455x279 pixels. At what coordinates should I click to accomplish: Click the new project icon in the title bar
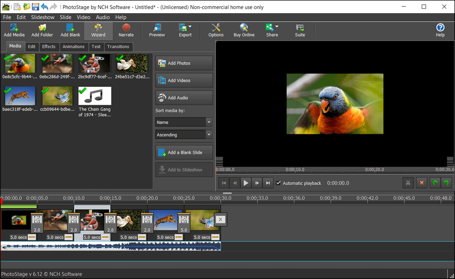click(17, 7)
